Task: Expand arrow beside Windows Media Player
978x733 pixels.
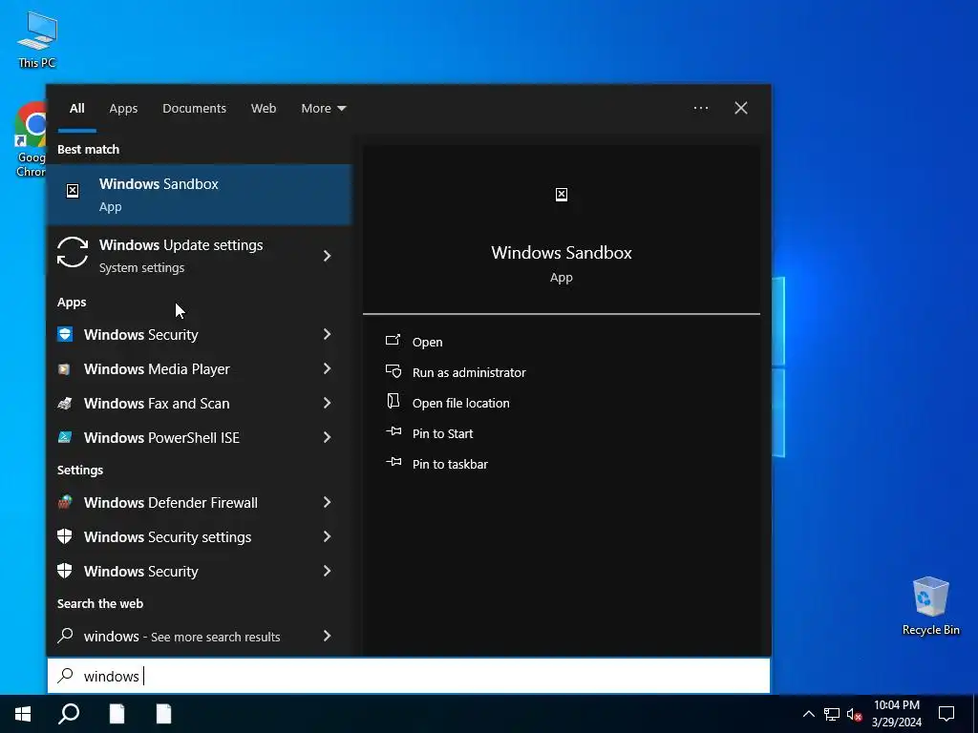Action: coord(327,368)
